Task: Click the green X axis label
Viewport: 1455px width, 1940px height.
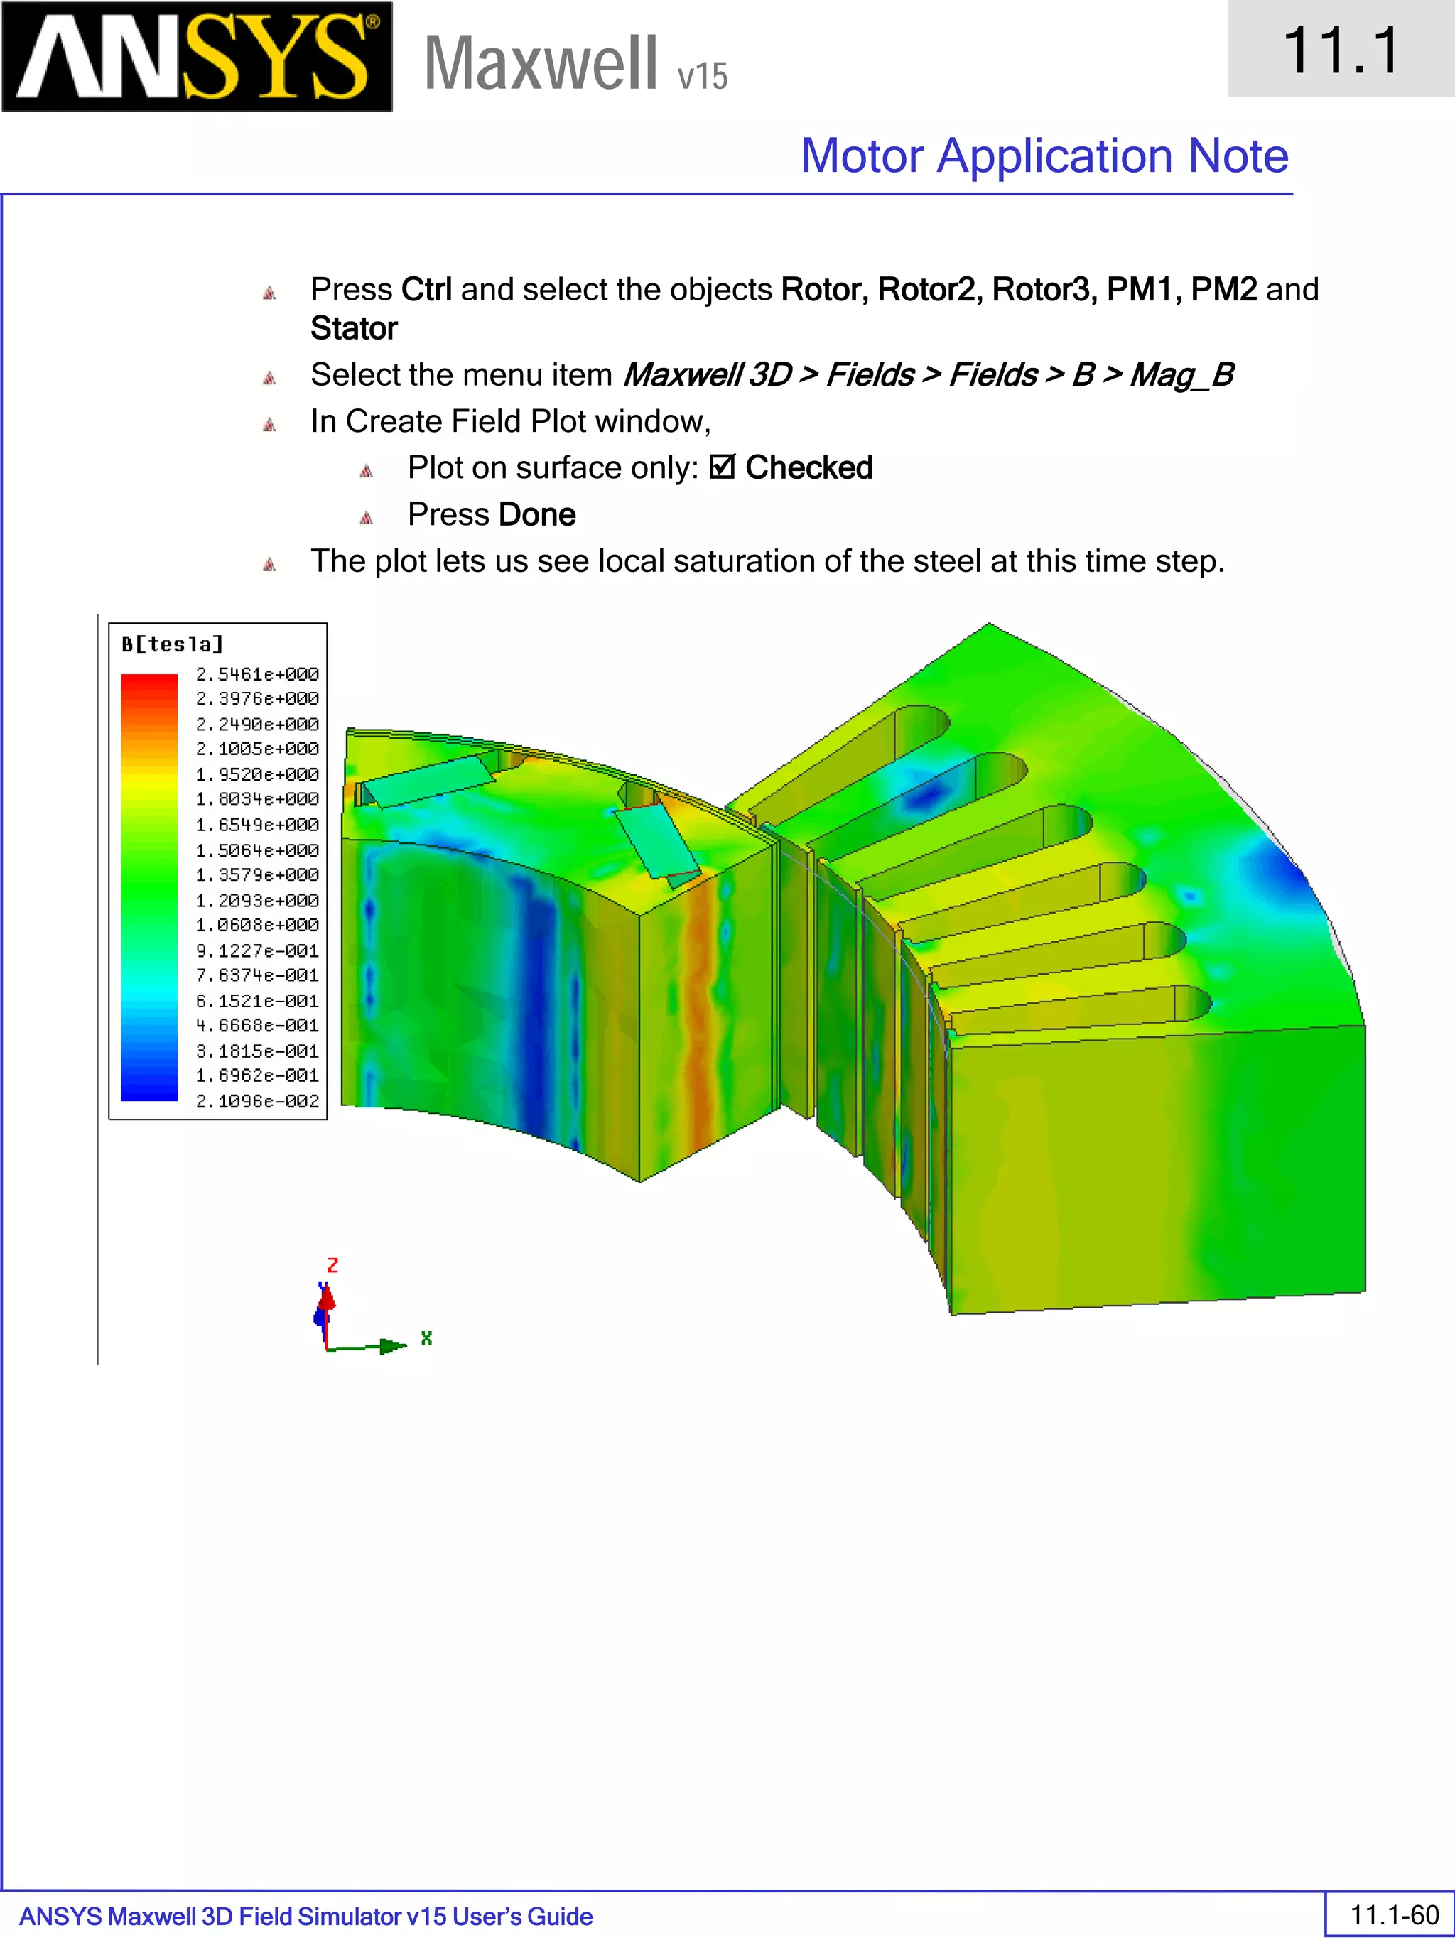Action: pyautogui.click(x=426, y=1338)
